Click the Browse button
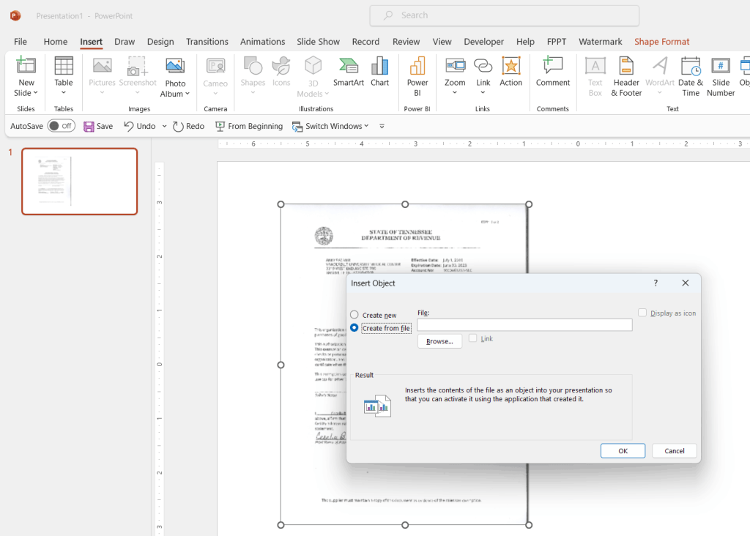This screenshot has width=750, height=536. 439,340
